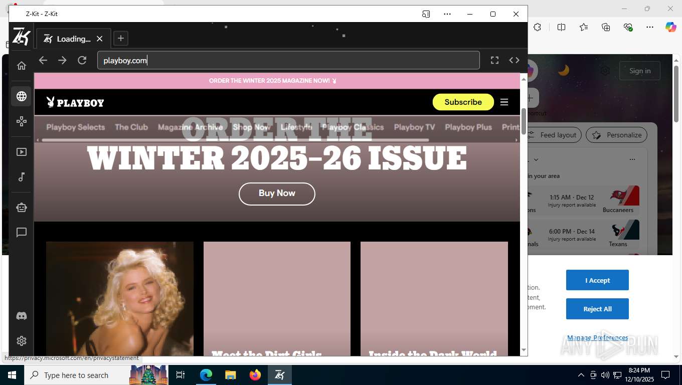The width and height of the screenshot is (682, 385).
Task: Click the Texans team entry
Action: pyautogui.click(x=621, y=234)
